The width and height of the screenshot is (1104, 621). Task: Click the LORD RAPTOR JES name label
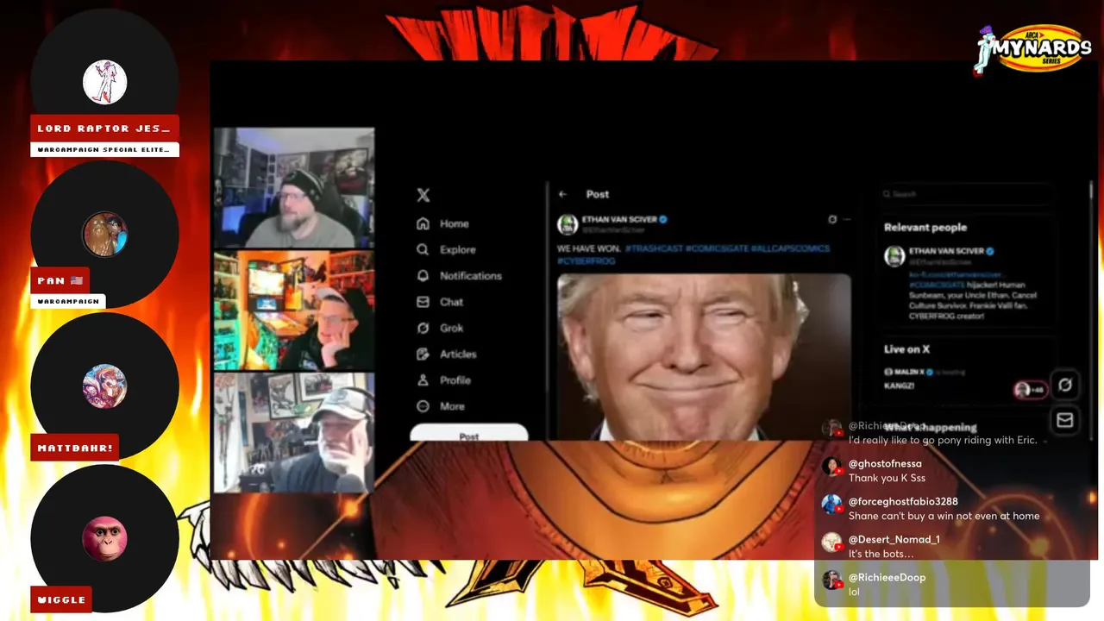point(104,128)
